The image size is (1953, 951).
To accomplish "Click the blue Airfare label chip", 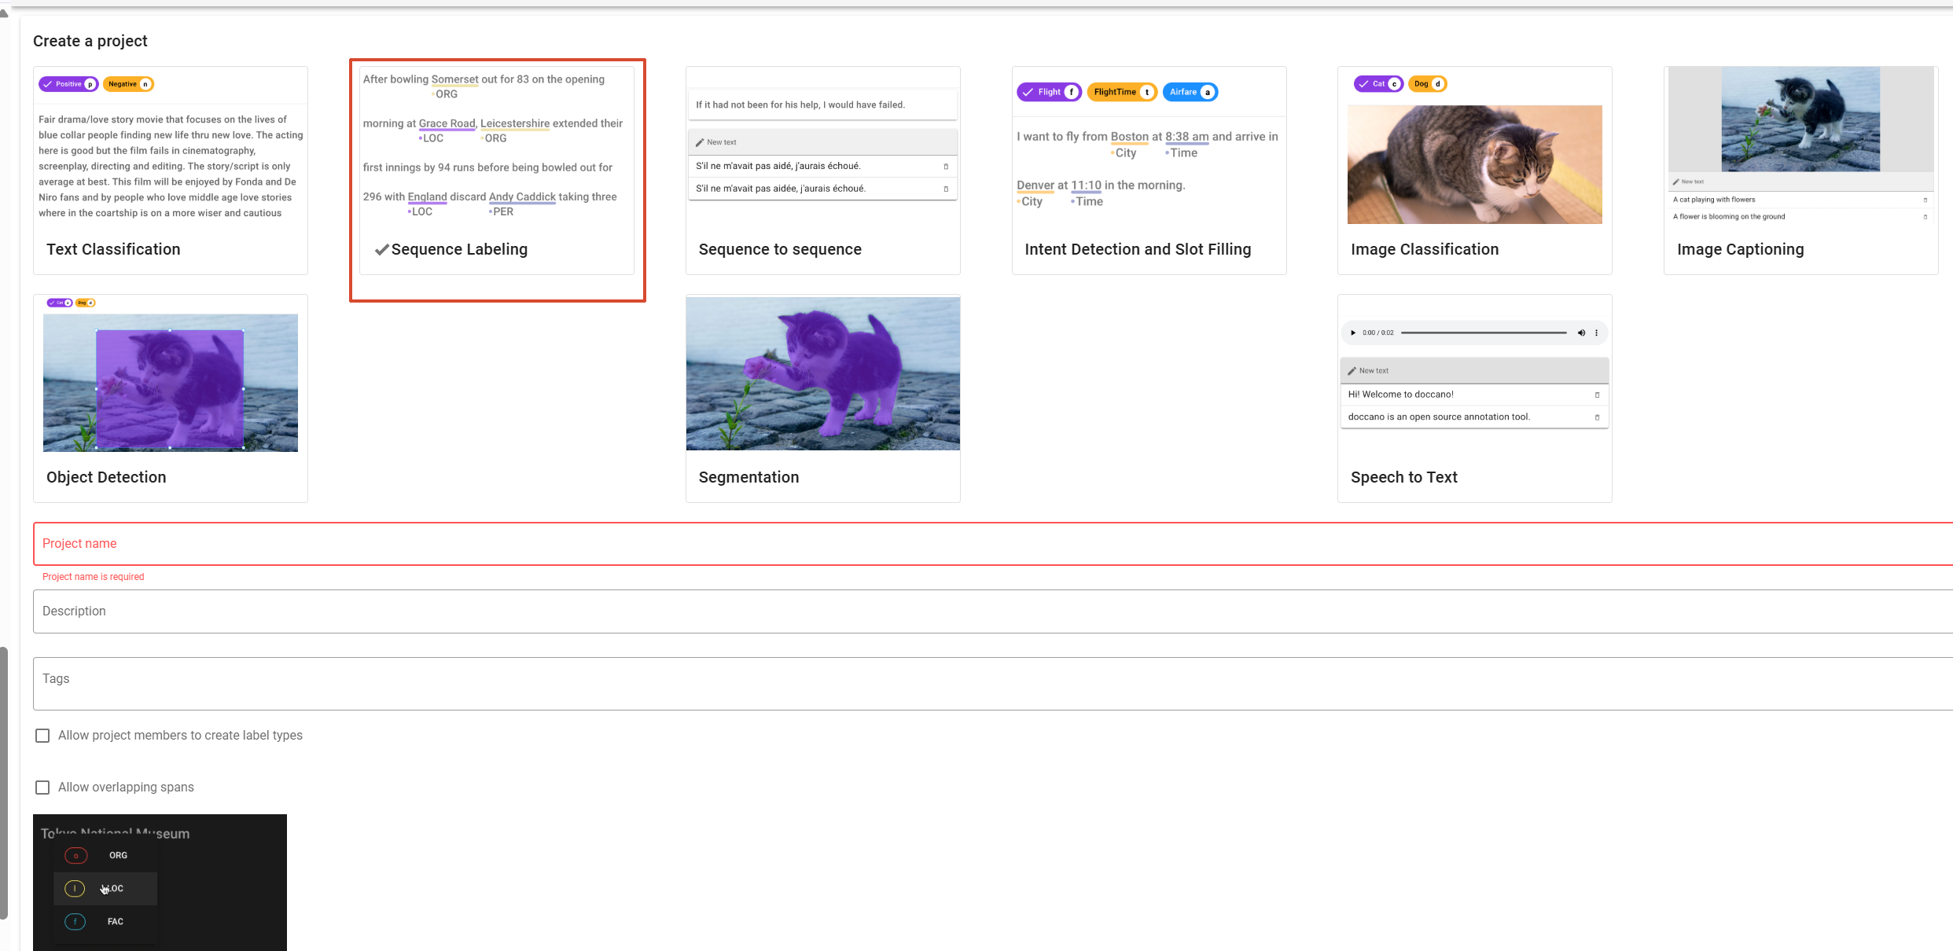I will pos(1189,92).
